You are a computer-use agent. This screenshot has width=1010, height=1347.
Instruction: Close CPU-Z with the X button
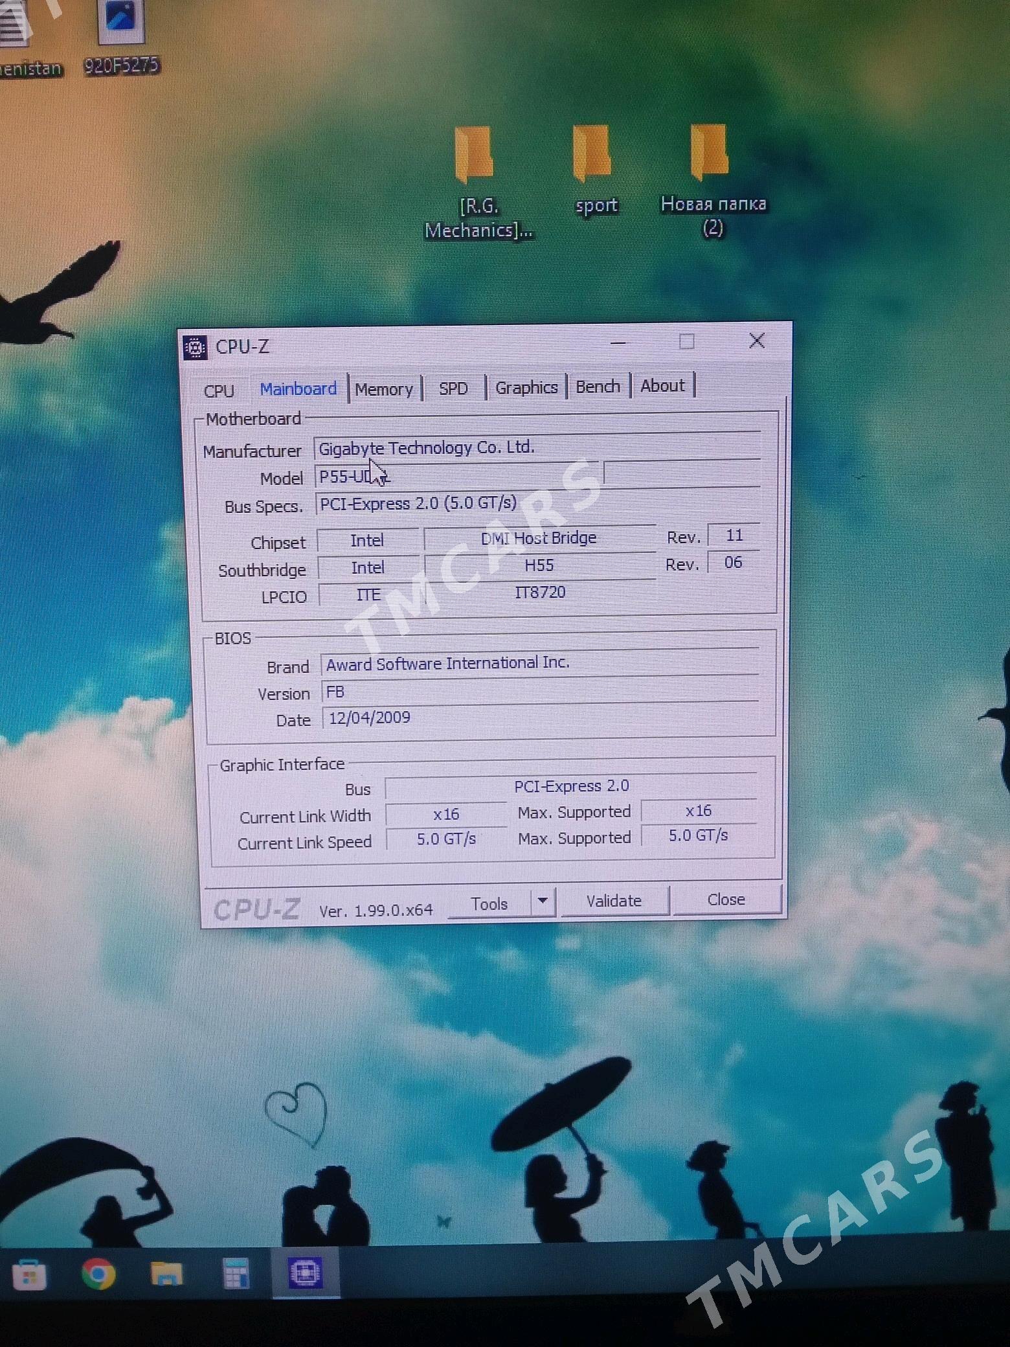click(757, 340)
